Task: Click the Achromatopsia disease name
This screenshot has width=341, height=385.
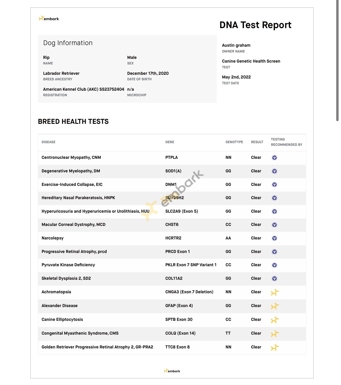Action: coord(56,292)
